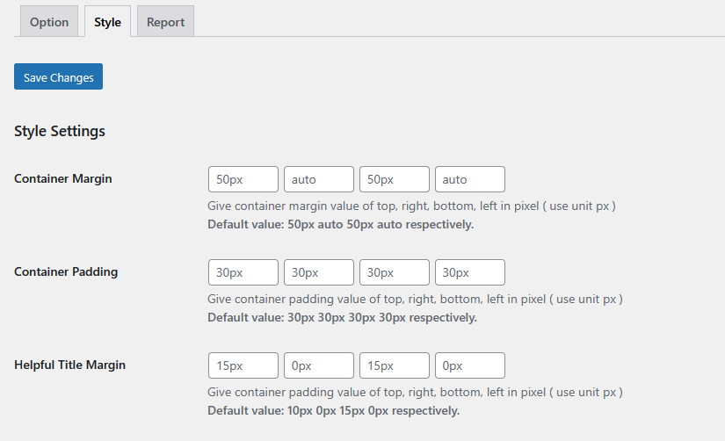Click the Helpful Title Margin label
The image size is (725, 441).
70,365
